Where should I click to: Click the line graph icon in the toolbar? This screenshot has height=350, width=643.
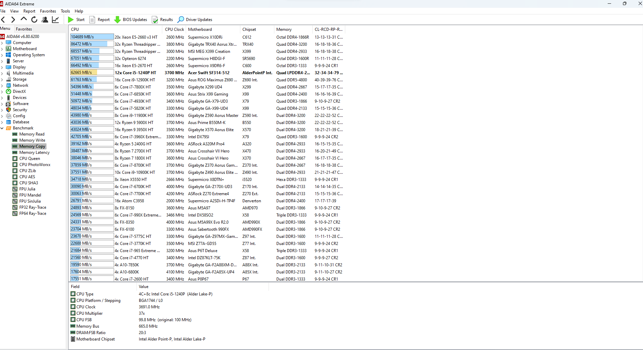55,20
